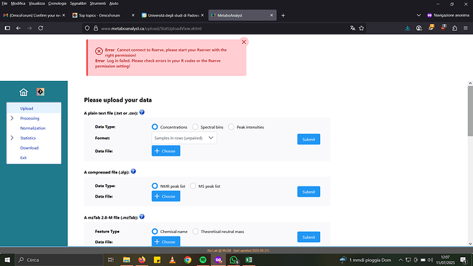Go to MetaboAnalyst home icon in sidebar
Image resolution: width=473 pixels, height=266 pixels.
pos(23,92)
